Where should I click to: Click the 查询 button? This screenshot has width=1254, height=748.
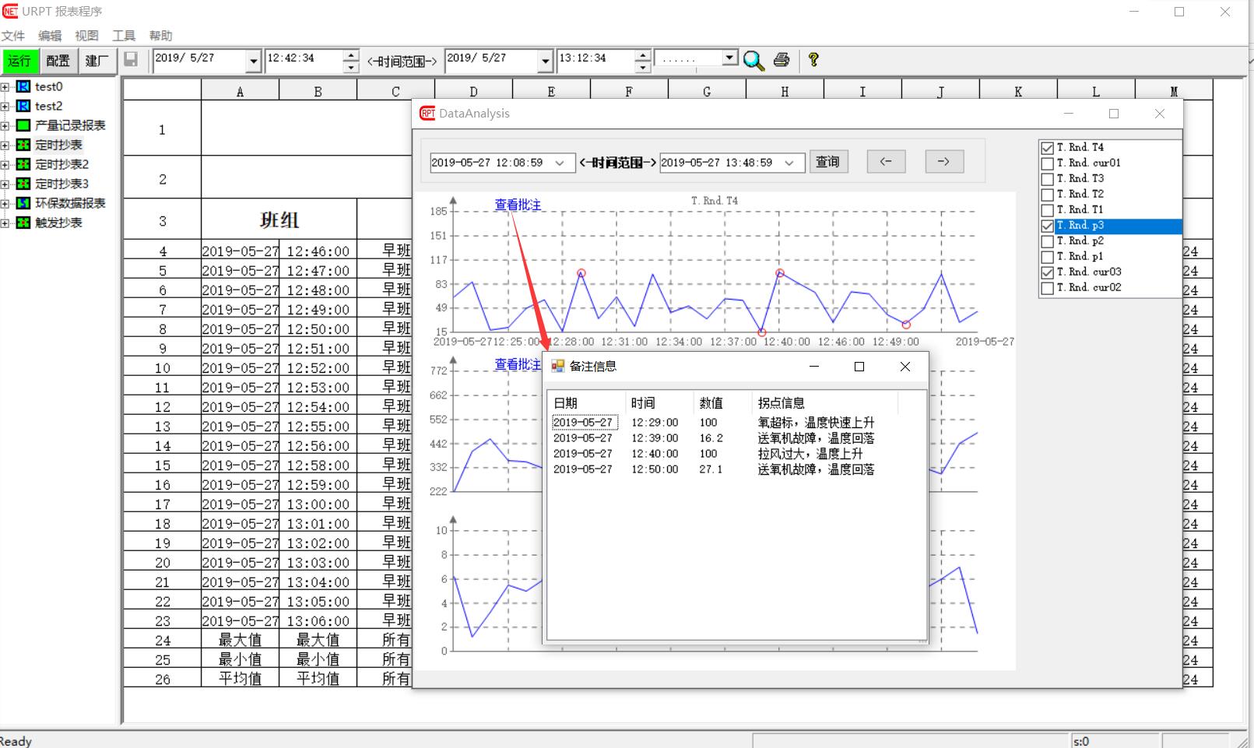pyautogui.click(x=827, y=162)
